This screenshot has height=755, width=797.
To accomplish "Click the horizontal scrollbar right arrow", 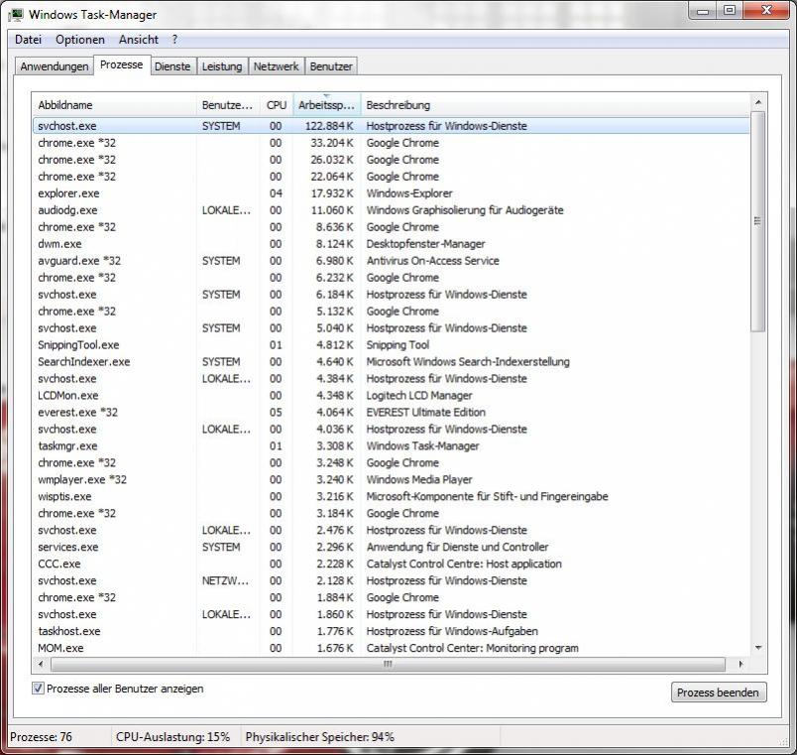I will (741, 664).
